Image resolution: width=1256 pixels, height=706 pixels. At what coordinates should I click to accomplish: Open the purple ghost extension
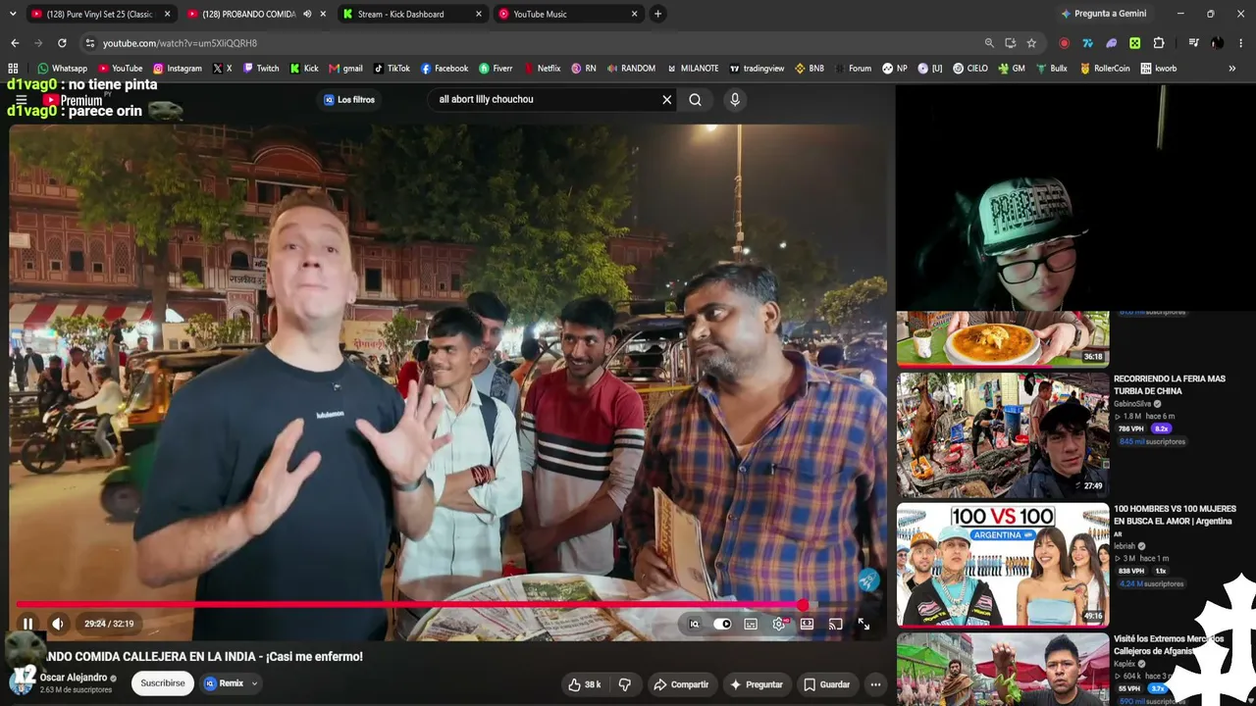(x=1111, y=43)
